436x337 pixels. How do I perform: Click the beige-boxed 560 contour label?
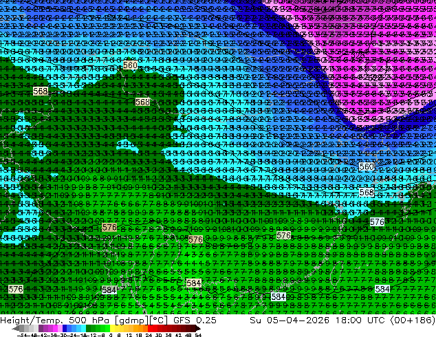pos(130,65)
